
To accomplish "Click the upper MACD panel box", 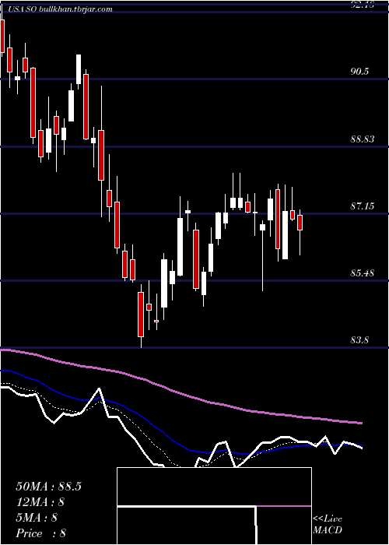I will pos(214,487).
